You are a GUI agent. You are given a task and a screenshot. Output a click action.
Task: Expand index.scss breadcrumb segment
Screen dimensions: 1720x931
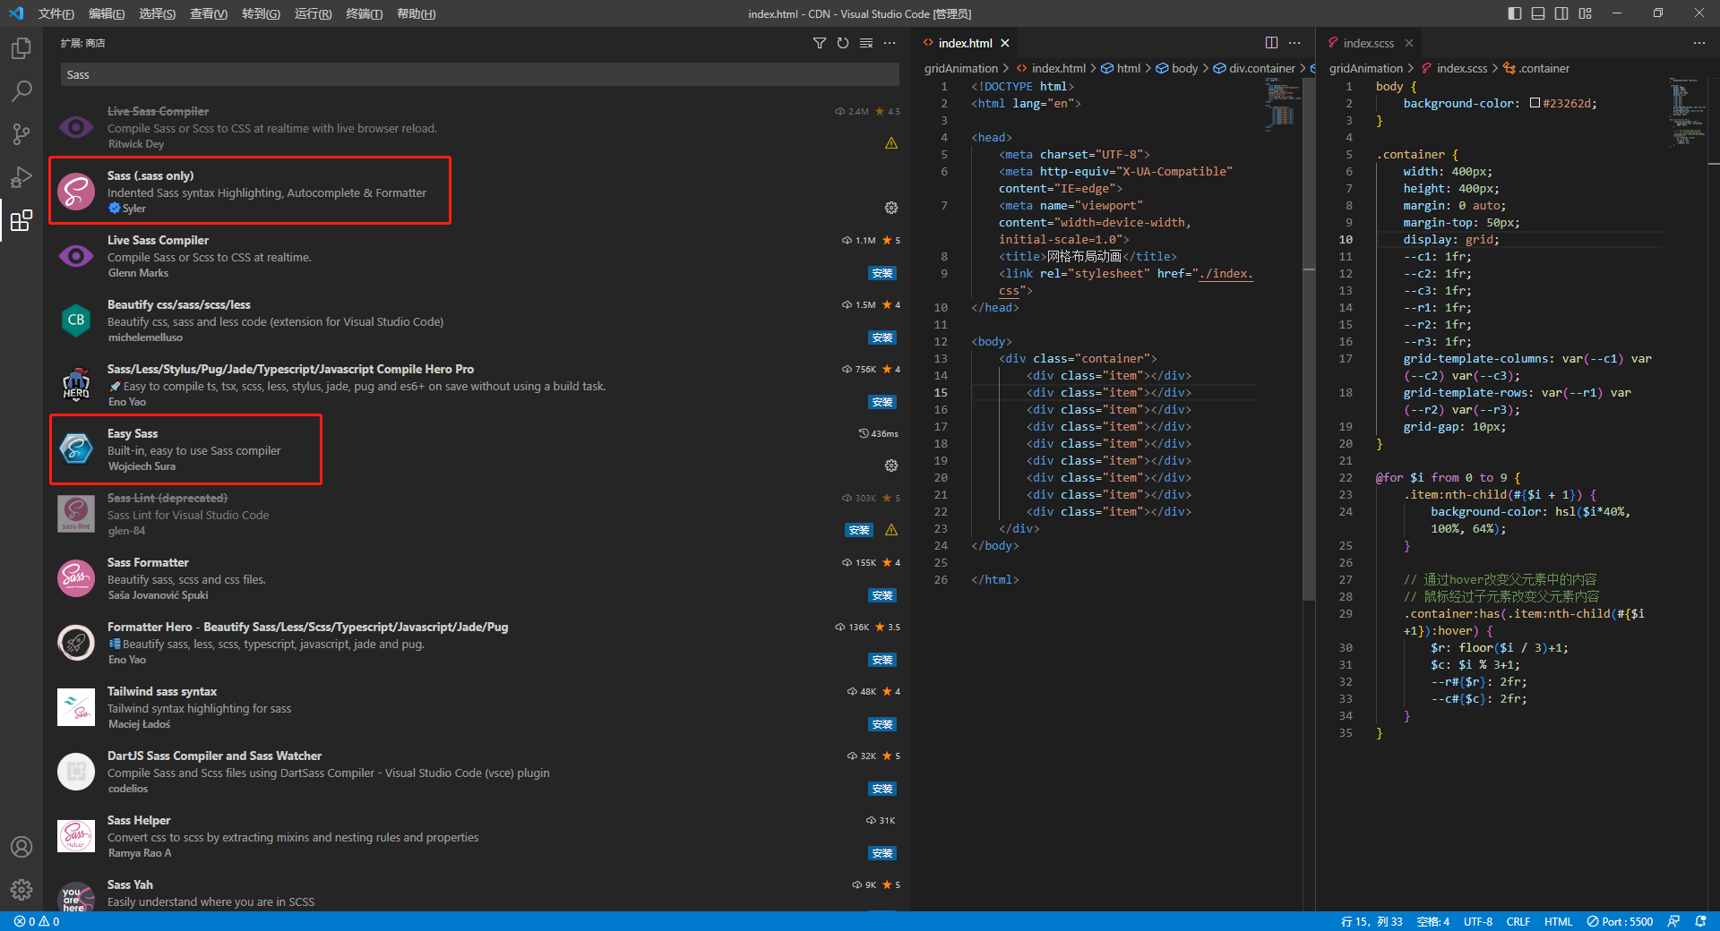[1454, 68]
